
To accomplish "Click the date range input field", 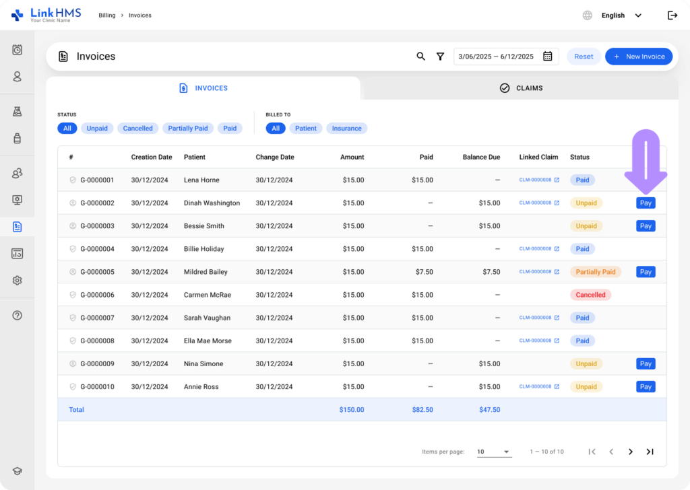I will (506, 57).
